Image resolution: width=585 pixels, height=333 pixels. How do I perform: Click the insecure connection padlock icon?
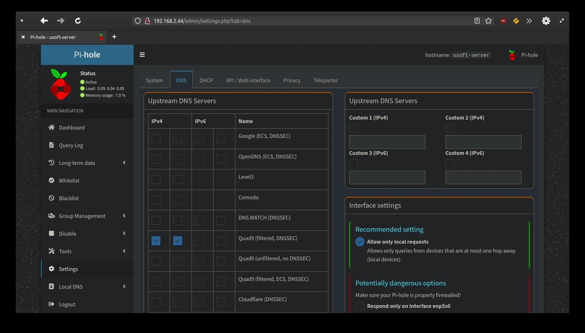click(147, 21)
